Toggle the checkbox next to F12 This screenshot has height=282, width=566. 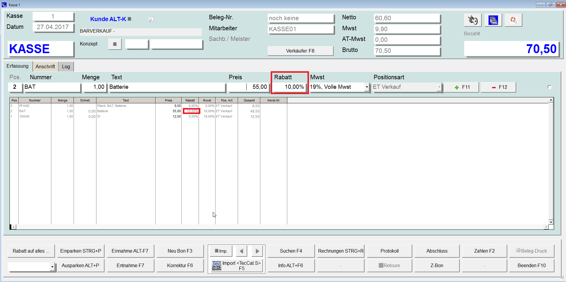point(549,87)
